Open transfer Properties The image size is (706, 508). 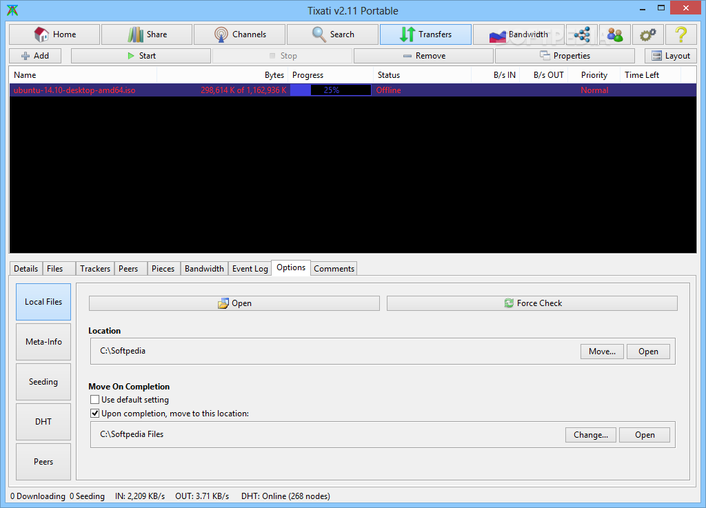pyautogui.click(x=565, y=56)
